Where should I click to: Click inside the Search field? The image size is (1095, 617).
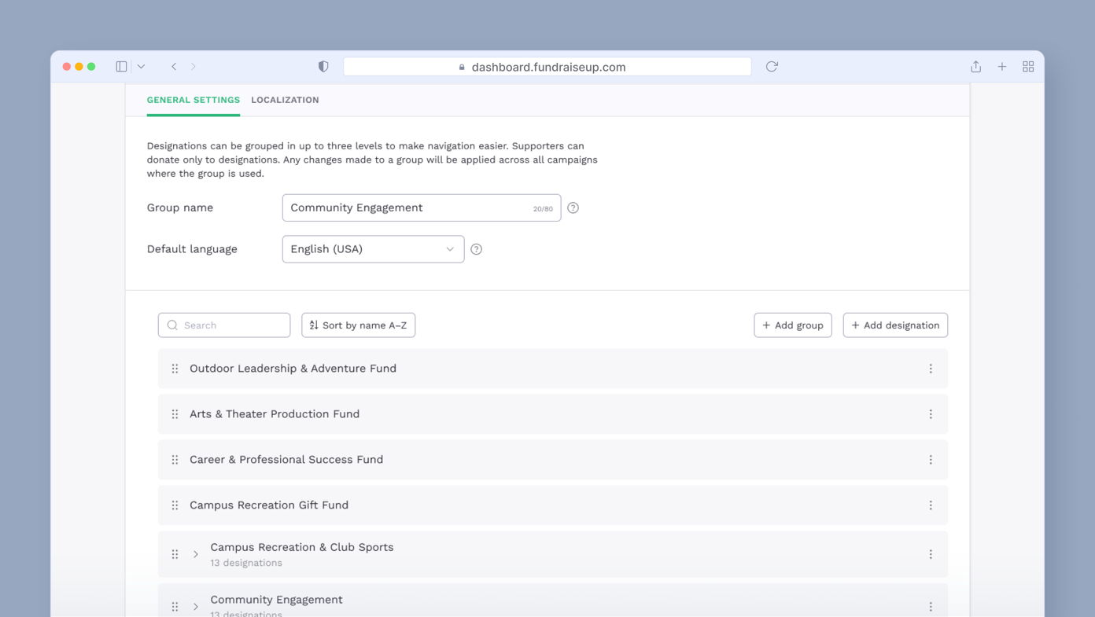pyautogui.click(x=224, y=325)
